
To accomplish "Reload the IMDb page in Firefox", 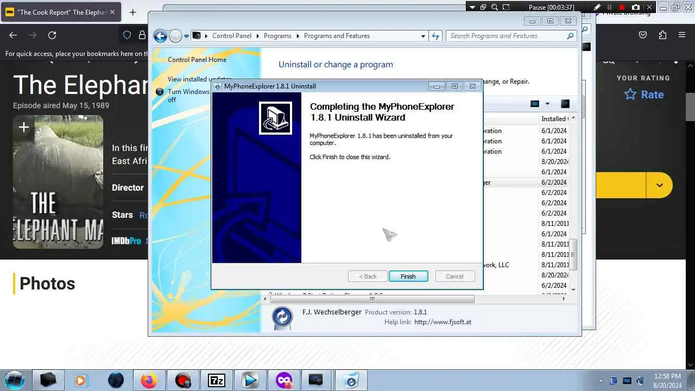I will [x=52, y=35].
